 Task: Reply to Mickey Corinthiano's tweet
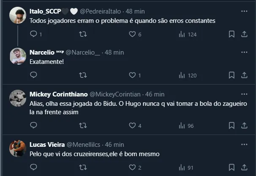[33, 125]
